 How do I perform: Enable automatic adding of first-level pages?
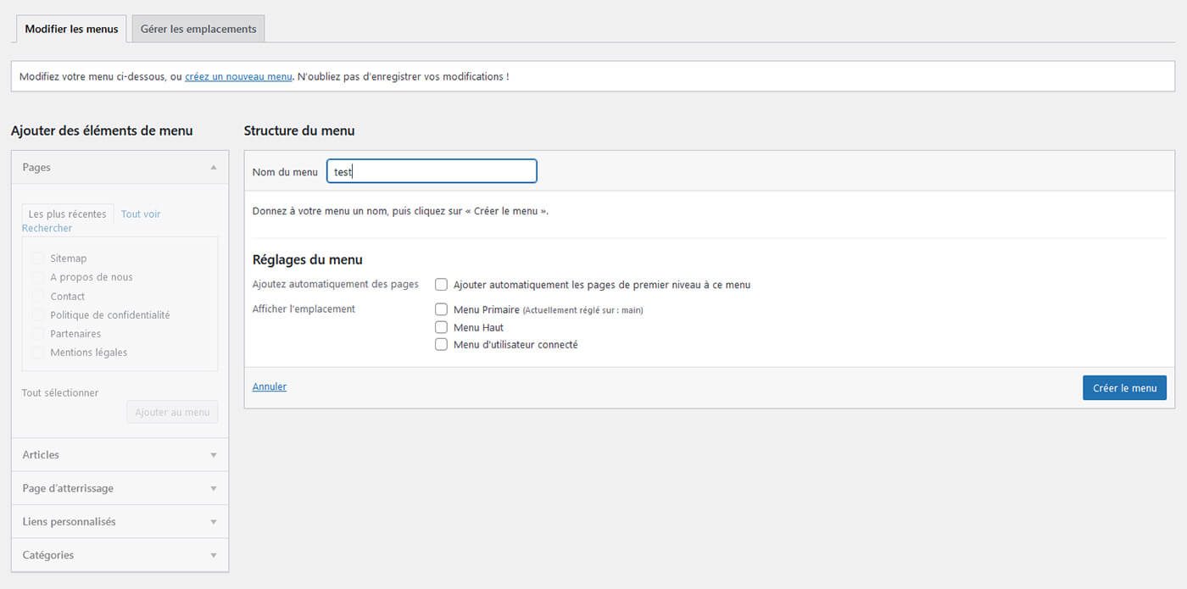pyautogui.click(x=441, y=285)
